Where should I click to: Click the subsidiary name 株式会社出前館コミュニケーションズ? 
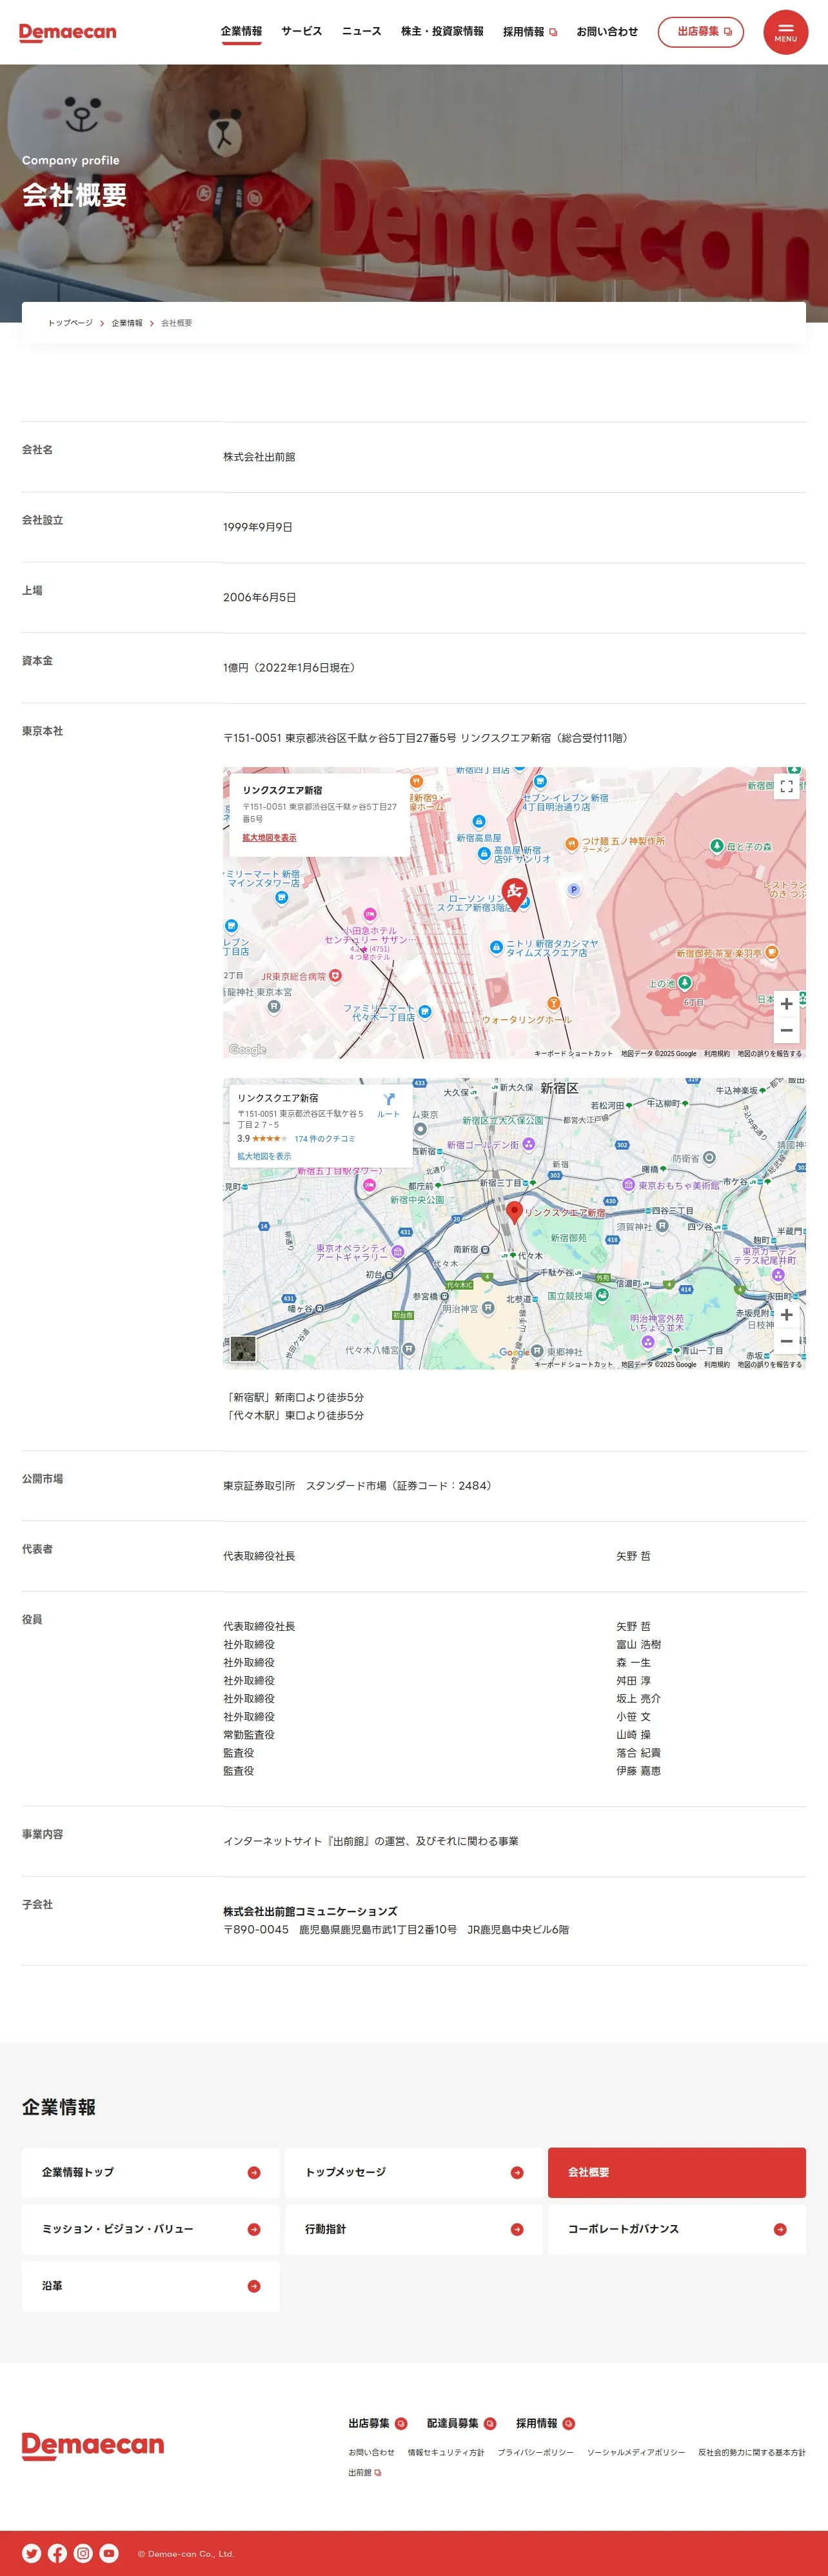click(x=310, y=1911)
